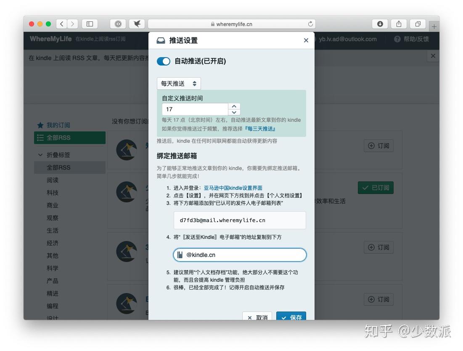
Task: Select the star icon beside 我的订阅
Action: 39,125
